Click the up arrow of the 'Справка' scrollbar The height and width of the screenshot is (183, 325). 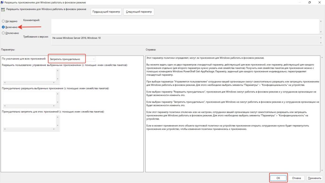[x=322, y=58]
